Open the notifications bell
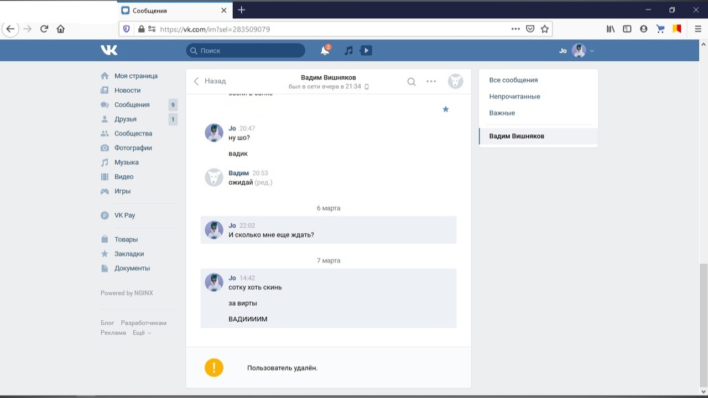This screenshot has height=398, width=708. click(325, 50)
